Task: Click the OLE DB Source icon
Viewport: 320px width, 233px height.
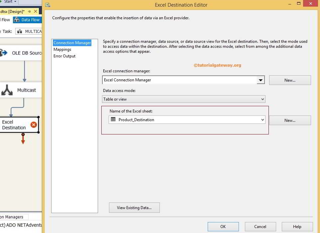Action: 3,53
